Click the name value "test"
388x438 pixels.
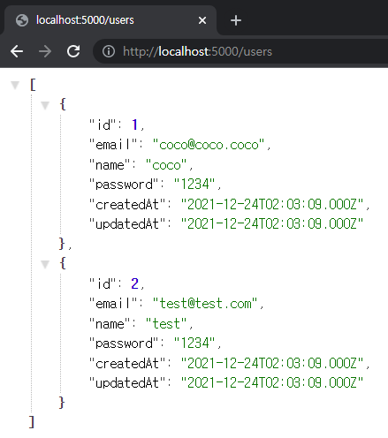pos(166,323)
